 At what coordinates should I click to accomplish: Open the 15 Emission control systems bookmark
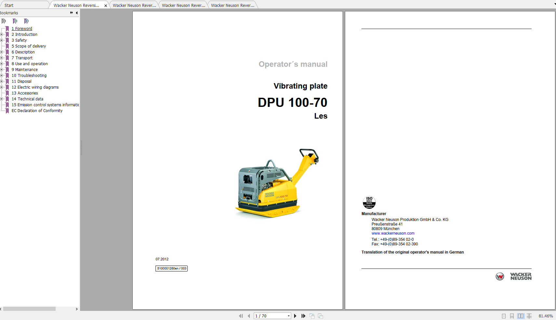click(45, 105)
